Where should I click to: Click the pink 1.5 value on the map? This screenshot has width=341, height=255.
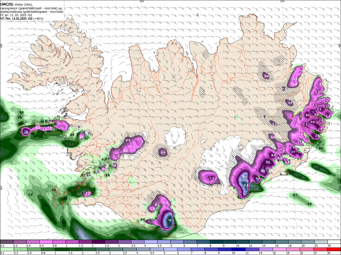[88, 194]
